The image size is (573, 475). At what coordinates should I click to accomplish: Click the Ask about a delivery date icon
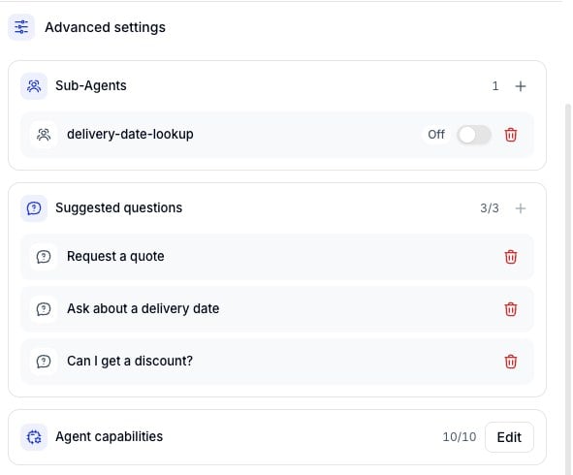44,309
